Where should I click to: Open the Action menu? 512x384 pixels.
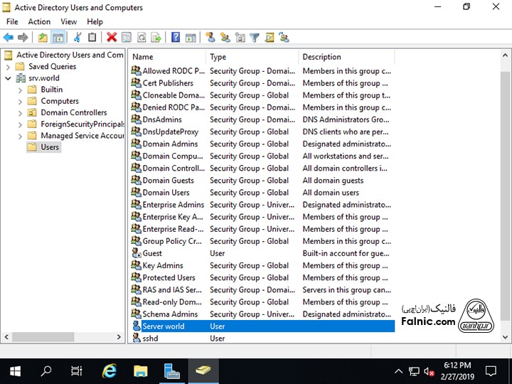coord(39,22)
